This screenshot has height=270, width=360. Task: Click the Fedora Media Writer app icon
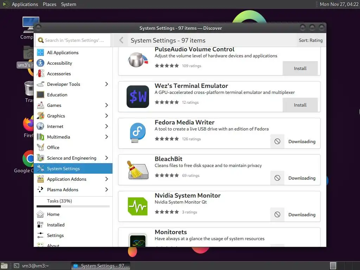point(138,133)
